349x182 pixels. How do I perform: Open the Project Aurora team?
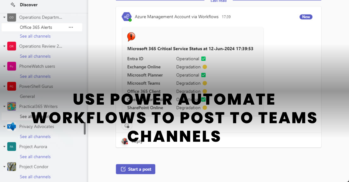click(33, 147)
